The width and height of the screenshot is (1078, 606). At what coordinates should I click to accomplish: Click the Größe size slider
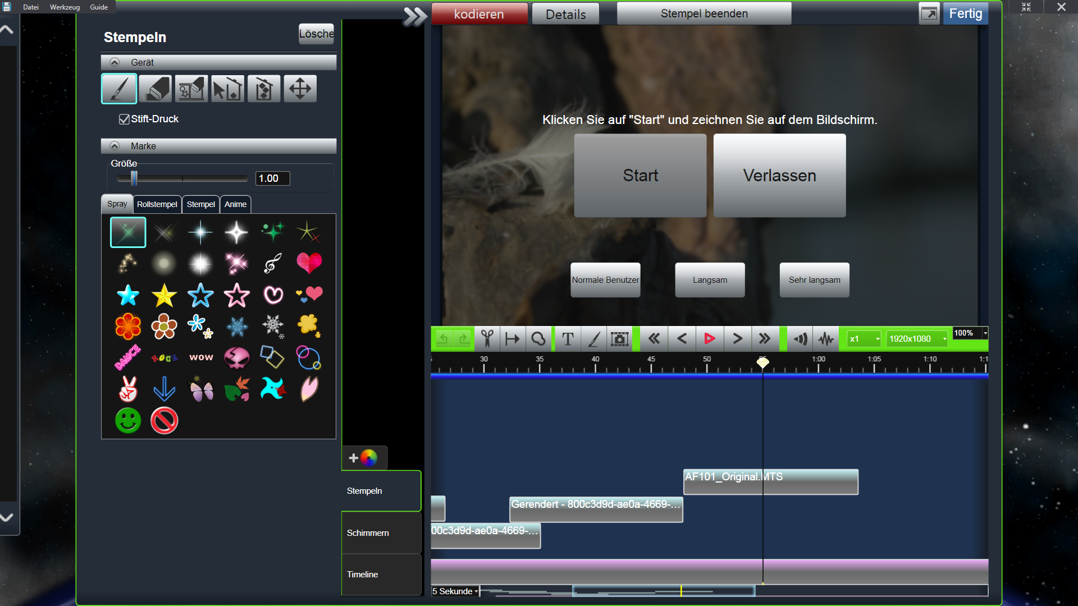(x=182, y=178)
